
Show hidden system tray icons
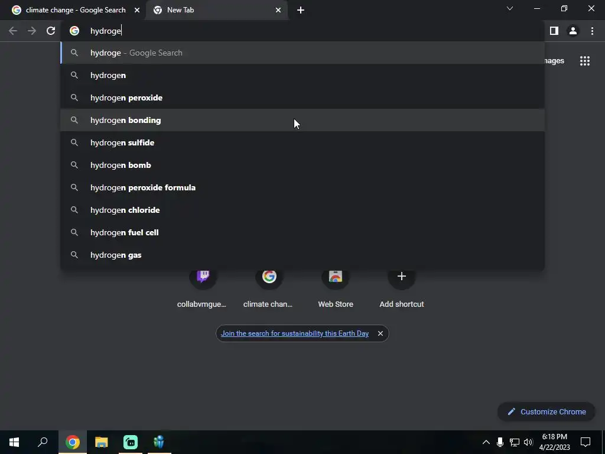[486, 442]
